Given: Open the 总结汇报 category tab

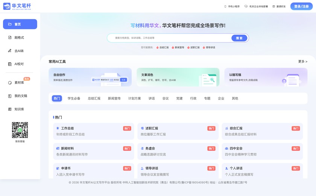Looking at the screenshot, I should [x=94, y=98].
